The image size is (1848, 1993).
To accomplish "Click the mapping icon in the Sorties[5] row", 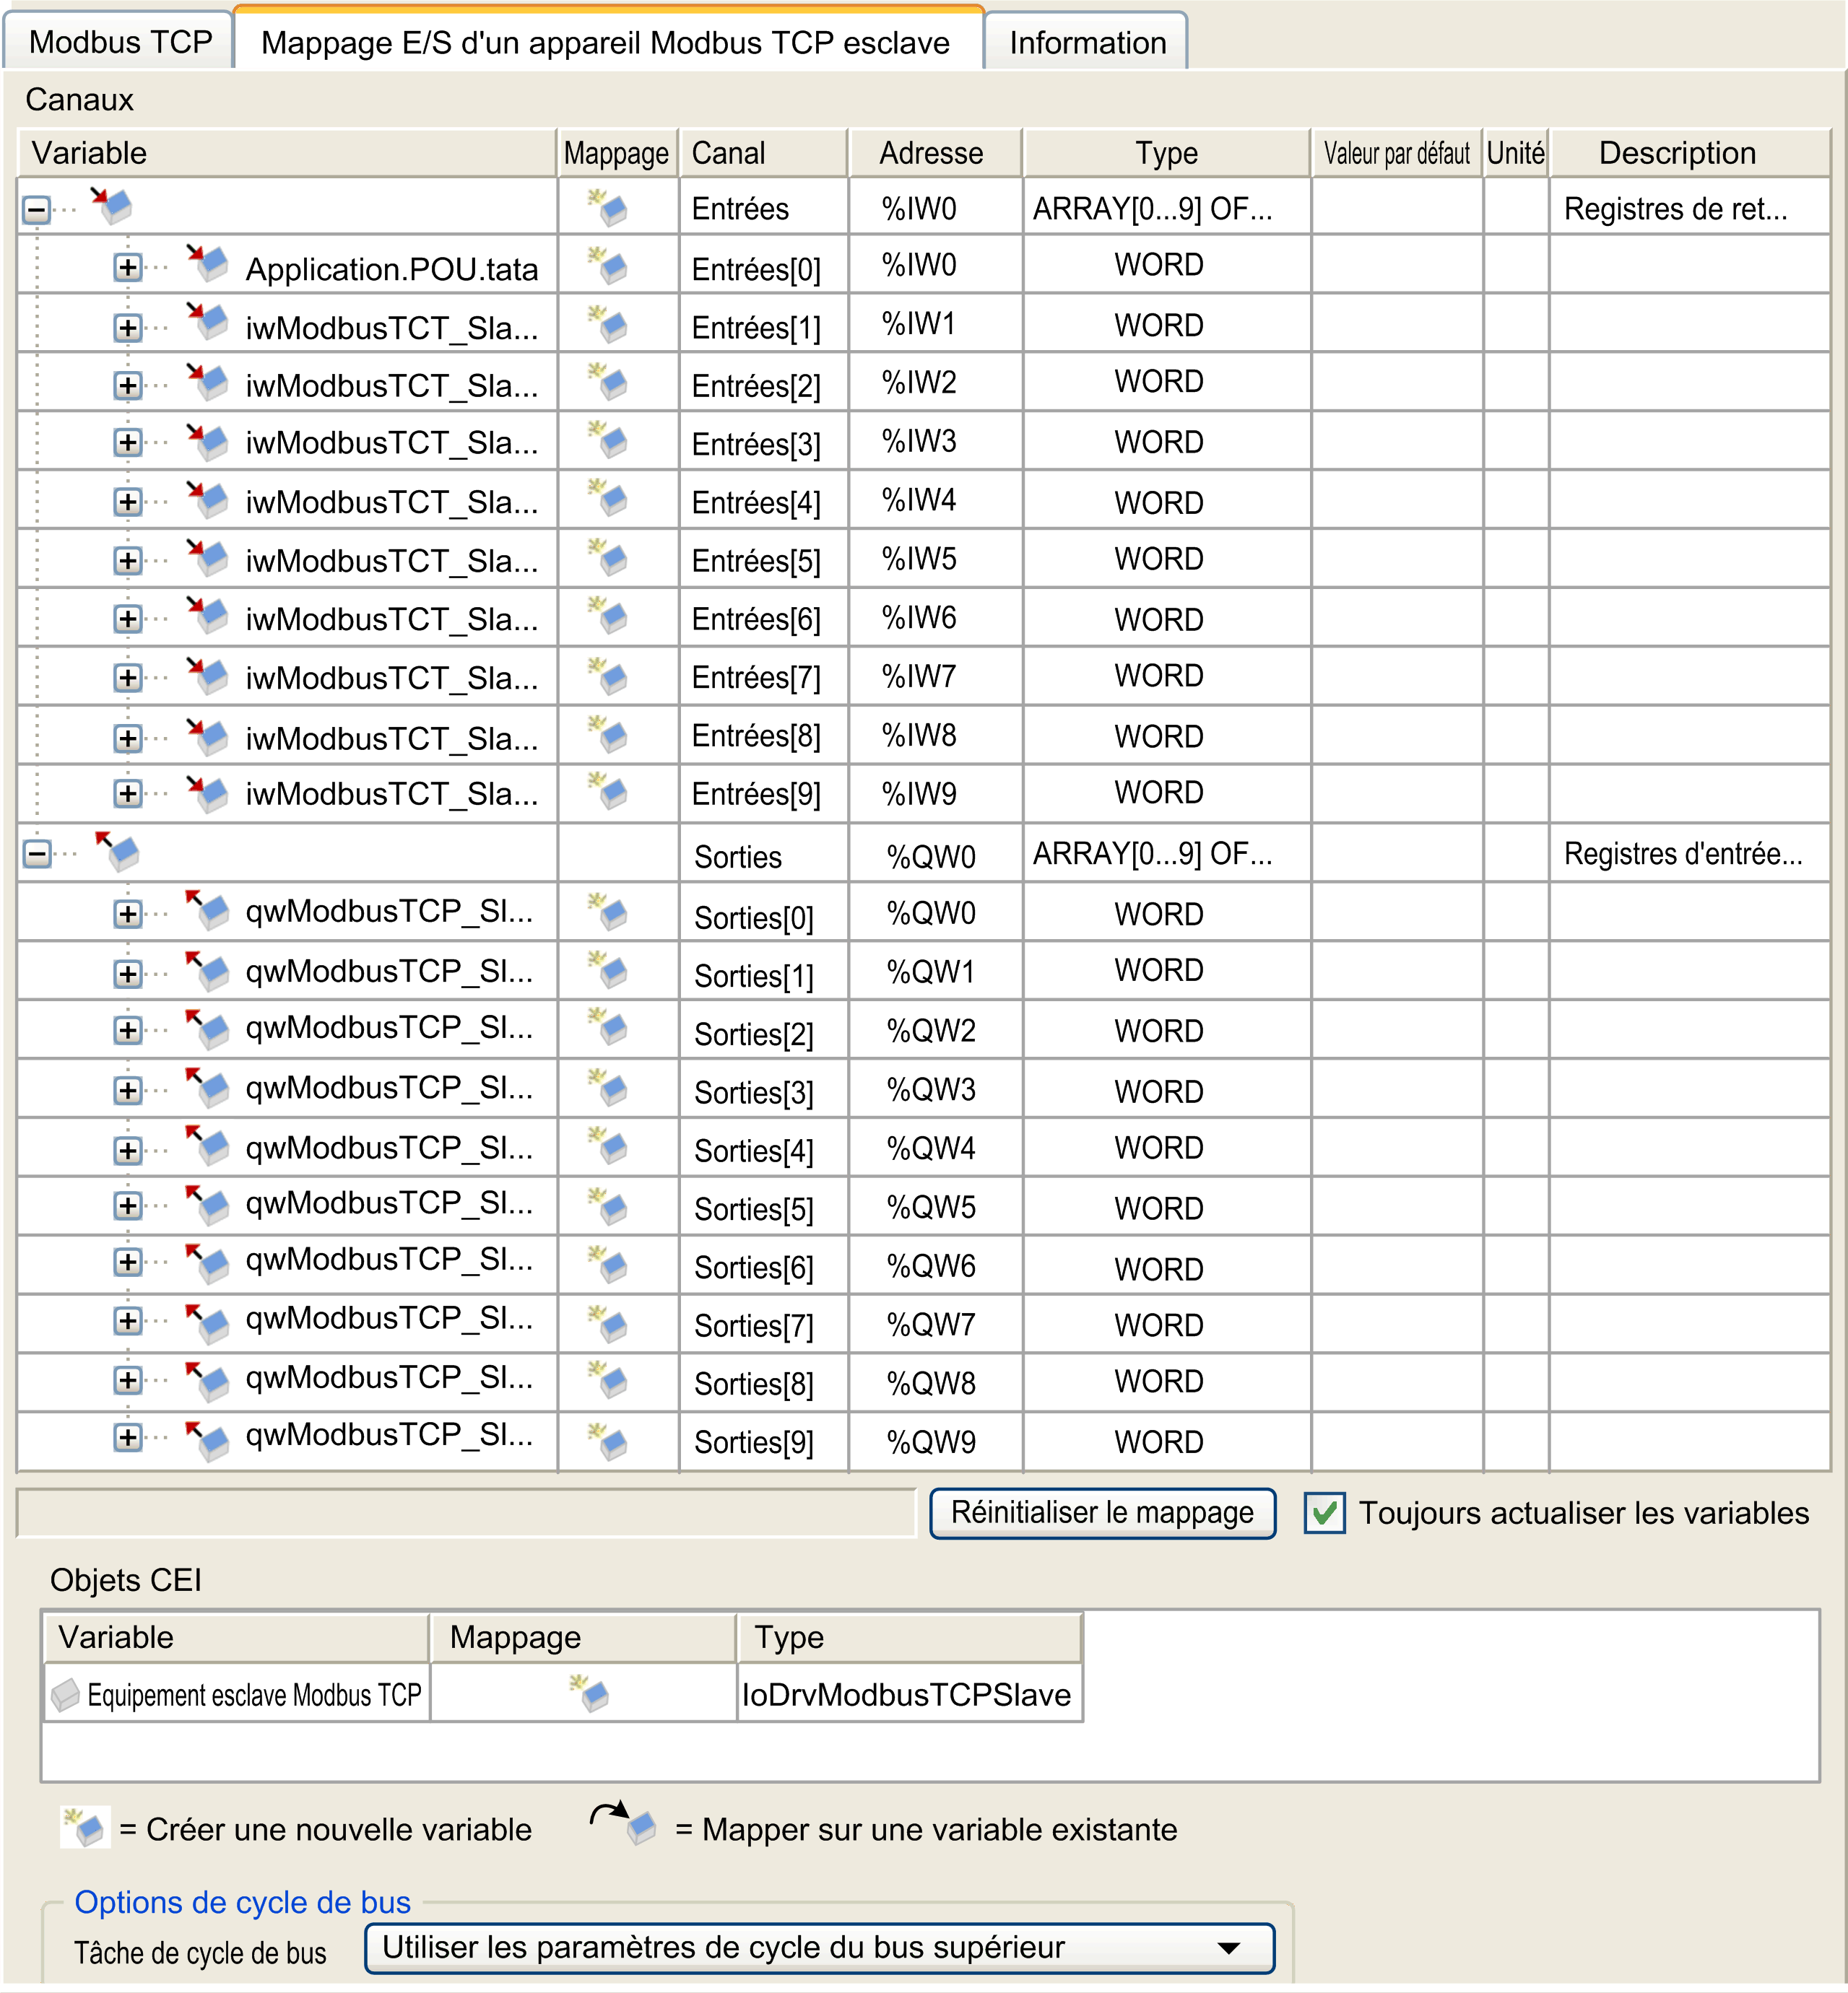I will coord(608,1206).
